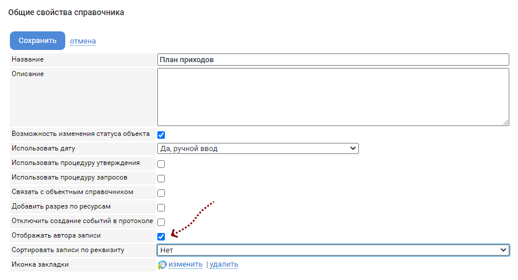
Task: Click the 'Иконка закладки' label
Action: tap(40, 265)
